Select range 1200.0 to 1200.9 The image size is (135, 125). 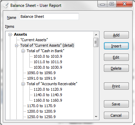41,111
